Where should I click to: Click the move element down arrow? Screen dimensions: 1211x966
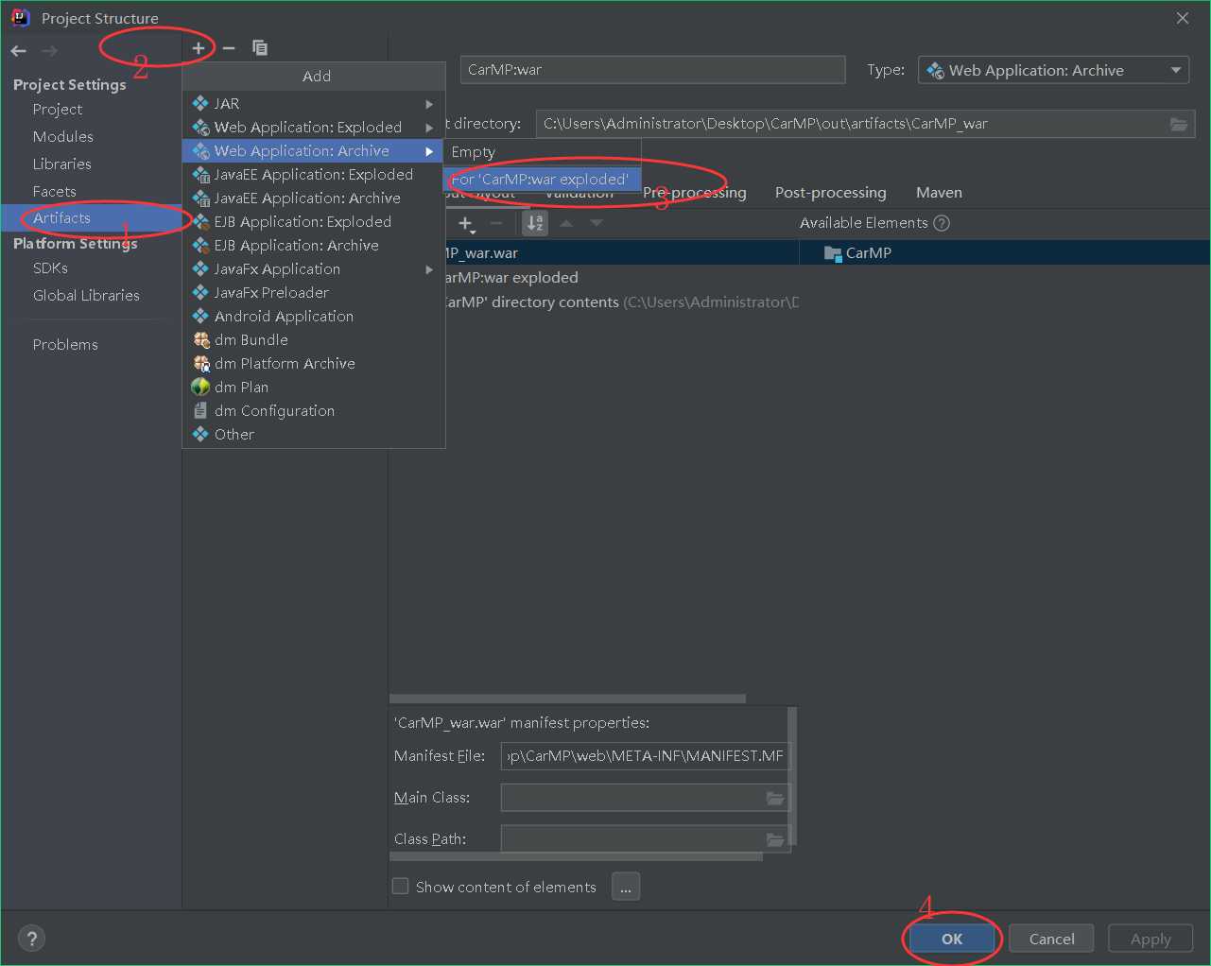tap(597, 223)
